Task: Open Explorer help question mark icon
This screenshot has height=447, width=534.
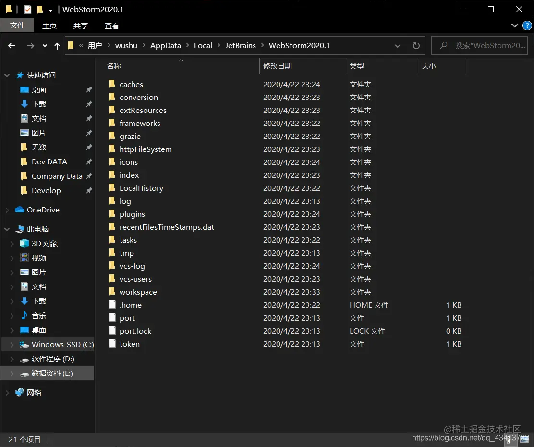Action: tap(527, 25)
